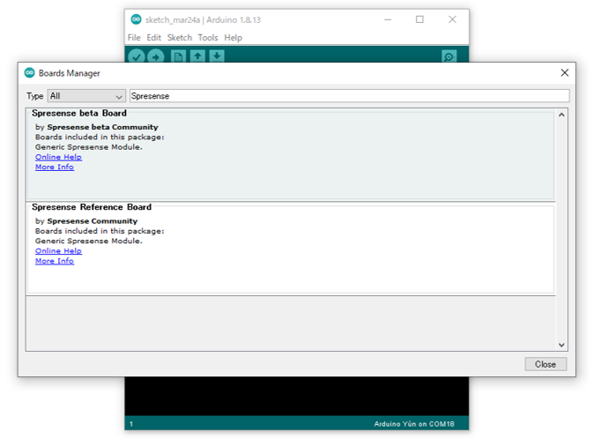Open Online Help for Spresense beta Board
Screen dimensions: 592x439
coord(58,157)
